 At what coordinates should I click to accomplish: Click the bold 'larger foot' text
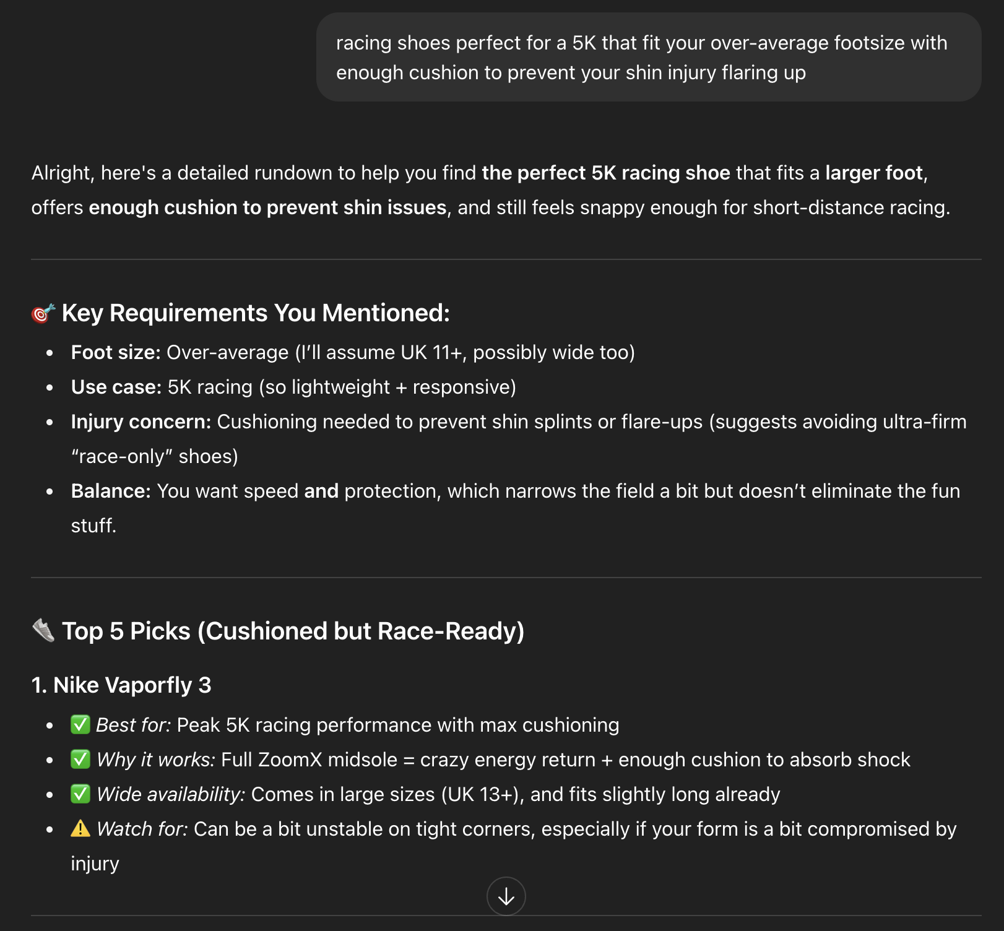coord(874,173)
